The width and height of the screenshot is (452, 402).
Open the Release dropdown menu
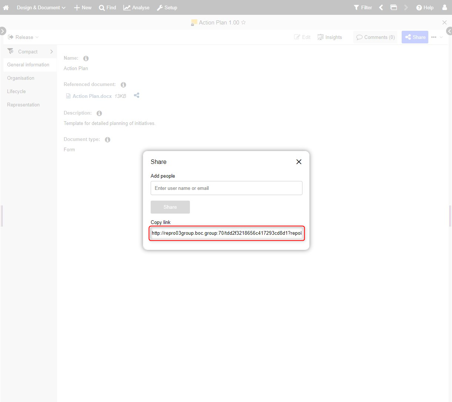tap(23, 37)
